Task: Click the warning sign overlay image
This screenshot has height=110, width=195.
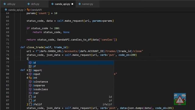Action: tap(180, 99)
